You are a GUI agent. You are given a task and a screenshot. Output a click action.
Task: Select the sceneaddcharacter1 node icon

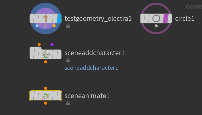[x=46, y=54]
